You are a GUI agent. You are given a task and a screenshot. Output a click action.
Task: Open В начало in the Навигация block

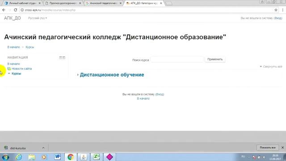13,64
